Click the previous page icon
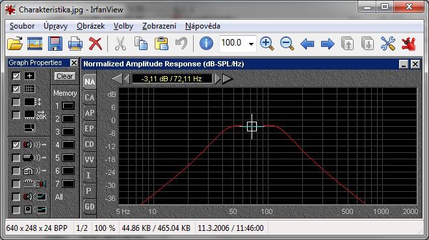429x240 pixels. [347, 43]
